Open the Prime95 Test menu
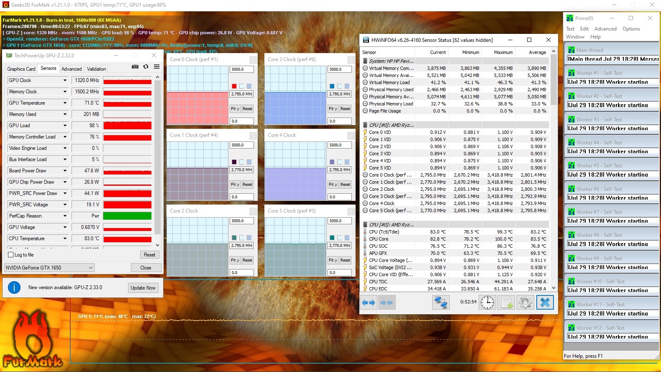 point(570,29)
